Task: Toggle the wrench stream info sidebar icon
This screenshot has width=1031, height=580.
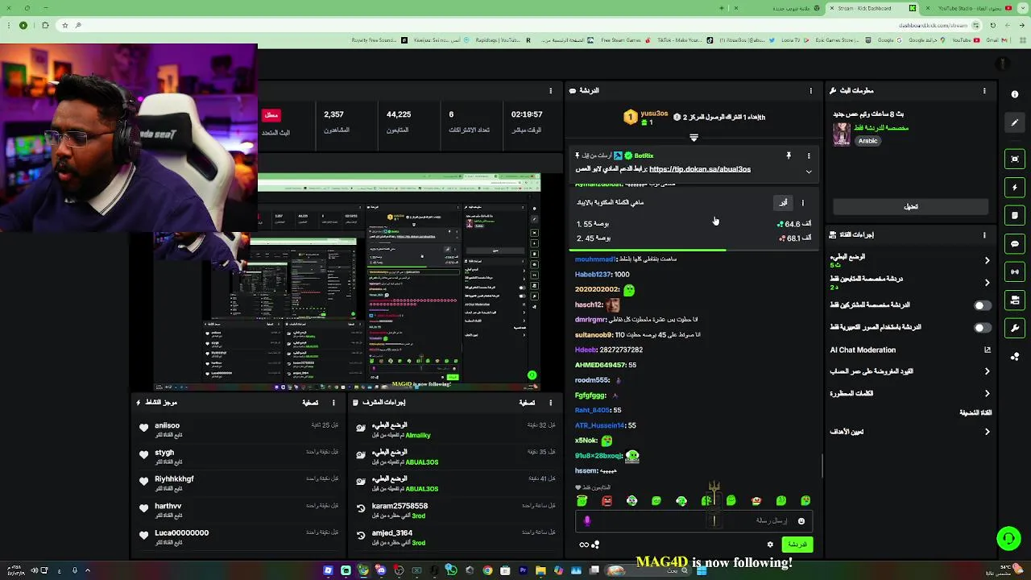Action: coord(1015,328)
